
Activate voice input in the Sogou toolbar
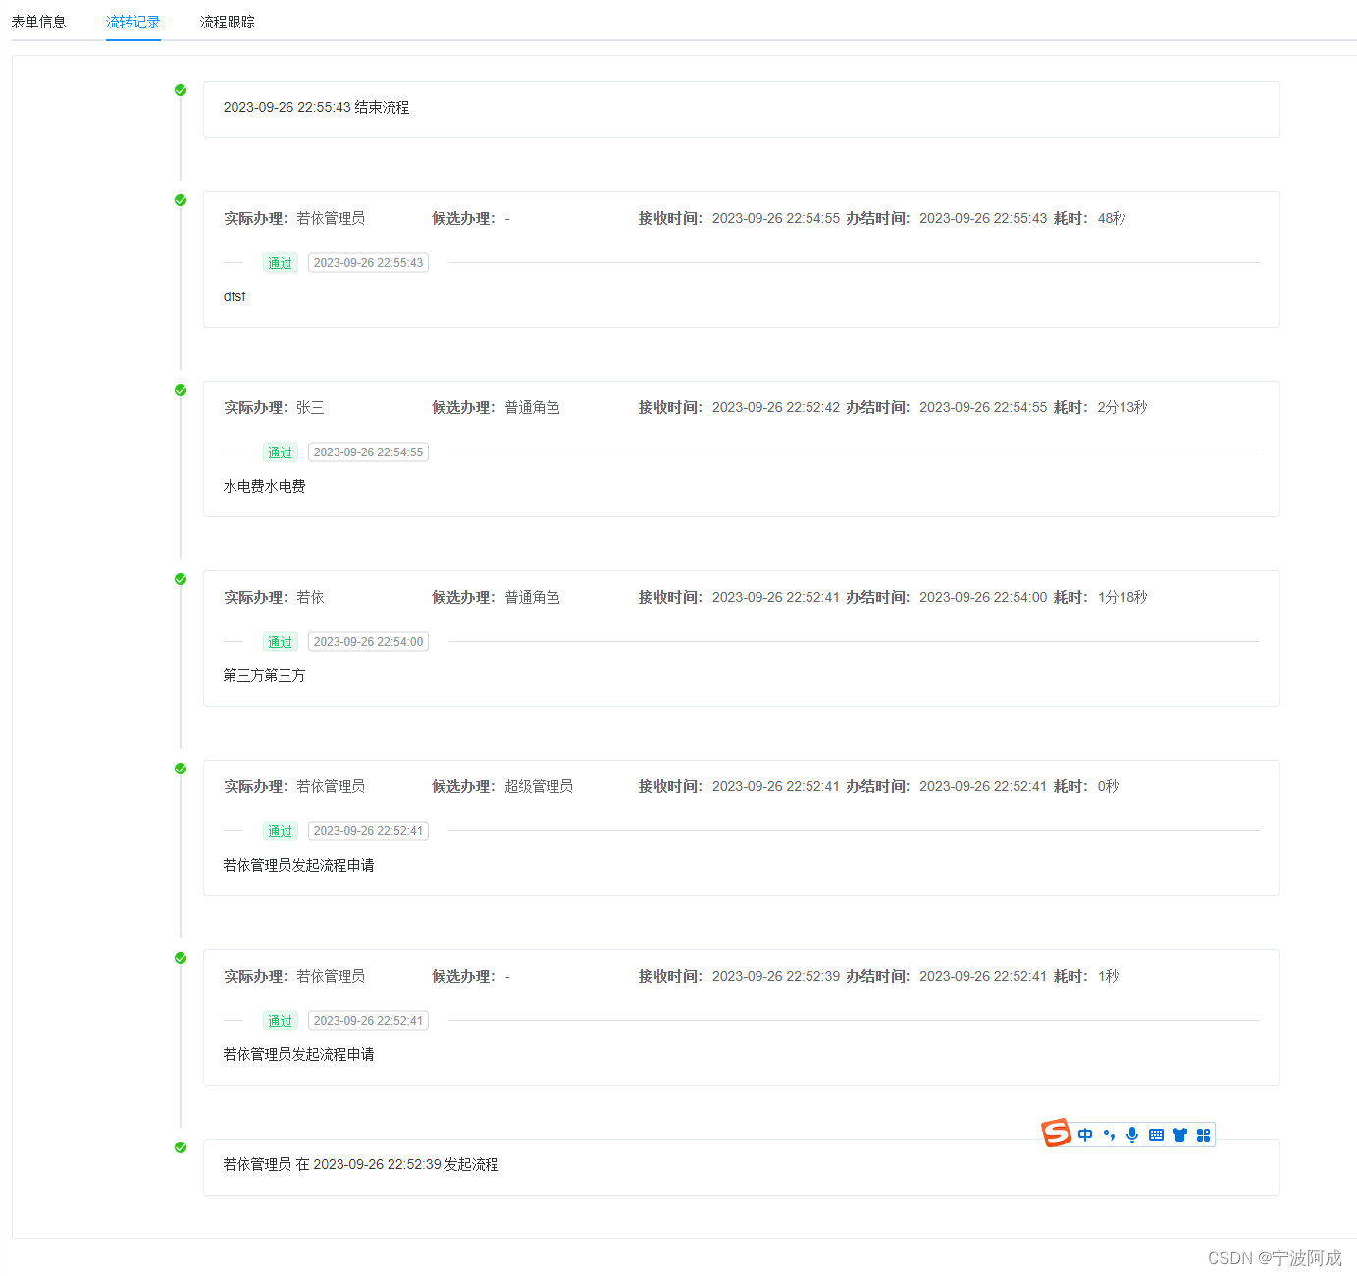(1132, 1134)
